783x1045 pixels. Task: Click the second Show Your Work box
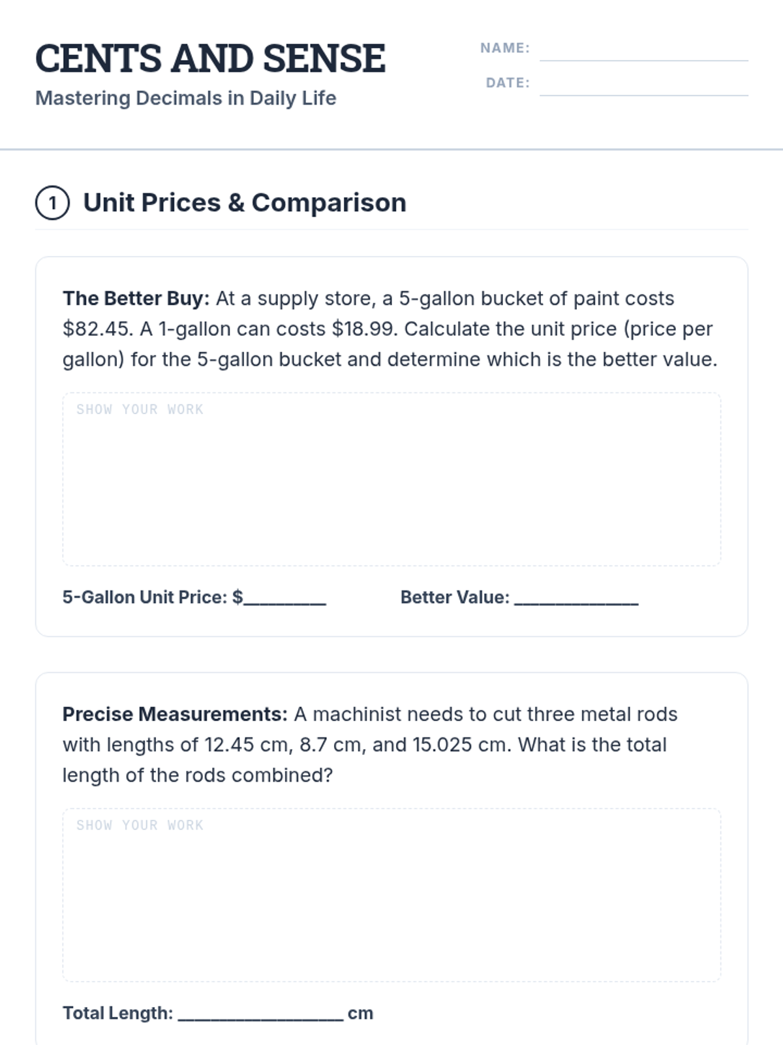click(x=391, y=895)
